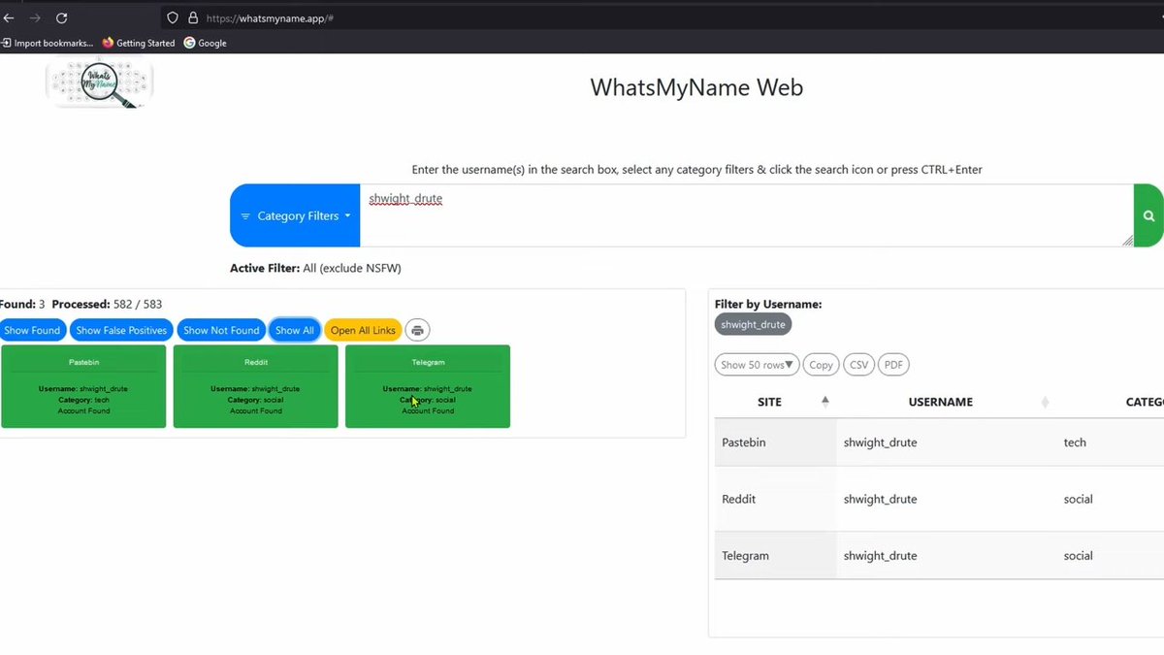Click the browser forward arrow
Image resolution: width=1164 pixels, height=655 pixels.
[x=35, y=17]
